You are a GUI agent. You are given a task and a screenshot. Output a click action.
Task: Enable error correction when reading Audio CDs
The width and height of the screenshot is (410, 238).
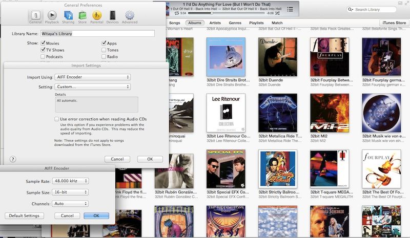tap(56, 119)
